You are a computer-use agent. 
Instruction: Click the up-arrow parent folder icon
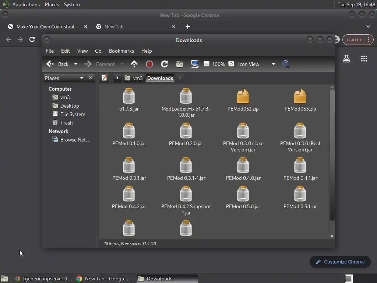(x=134, y=64)
